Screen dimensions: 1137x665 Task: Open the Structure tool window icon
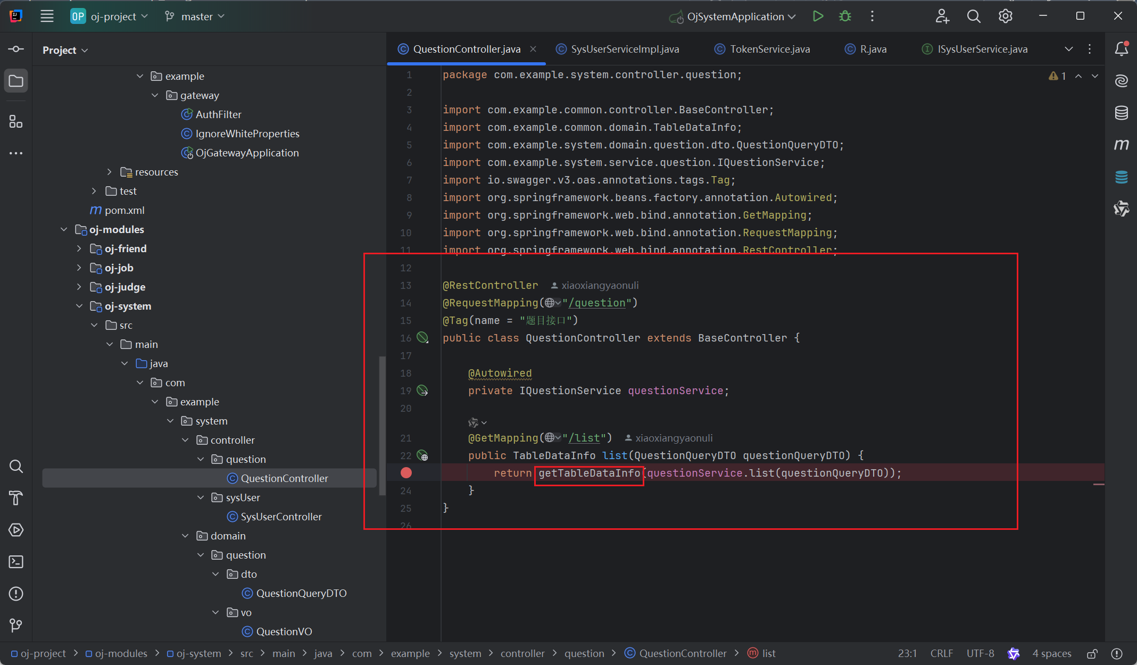coord(16,122)
